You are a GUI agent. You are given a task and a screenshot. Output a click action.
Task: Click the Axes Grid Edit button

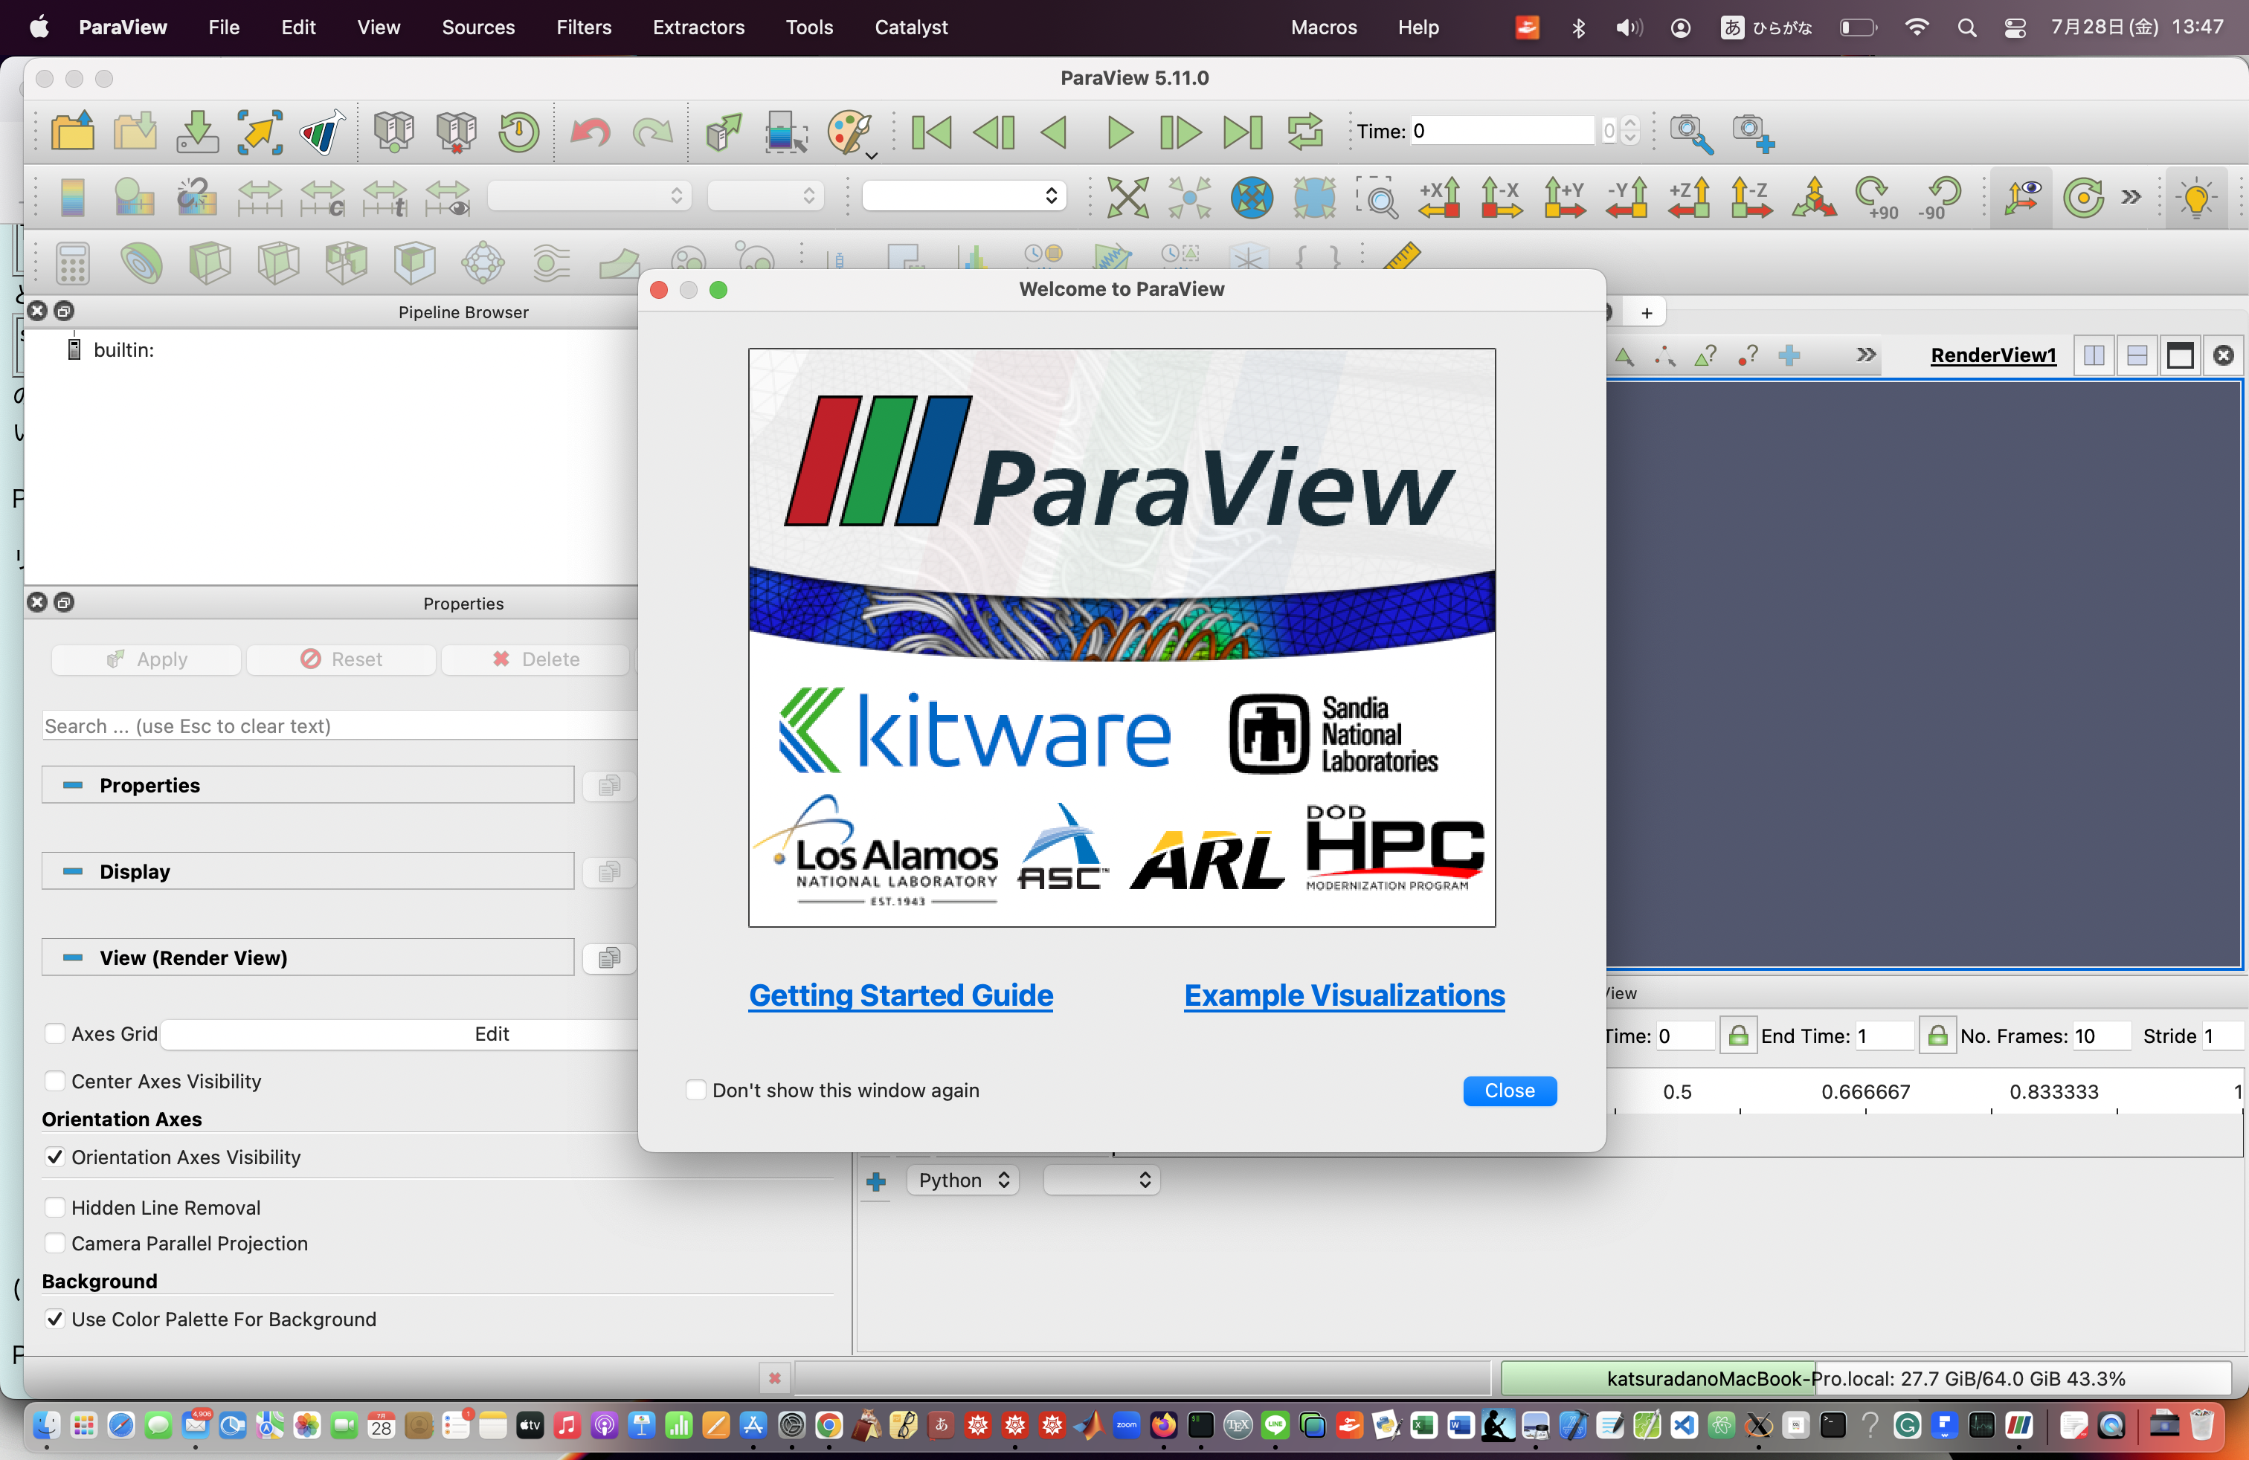click(x=492, y=1033)
